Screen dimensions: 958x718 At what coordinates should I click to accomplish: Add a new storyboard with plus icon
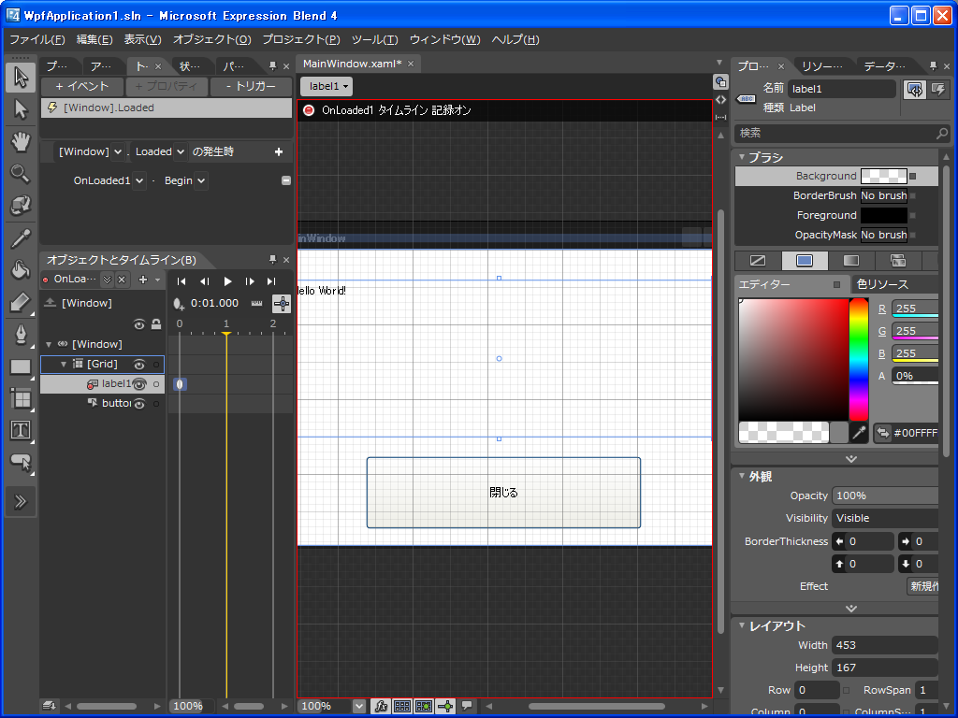coord(143,280)
